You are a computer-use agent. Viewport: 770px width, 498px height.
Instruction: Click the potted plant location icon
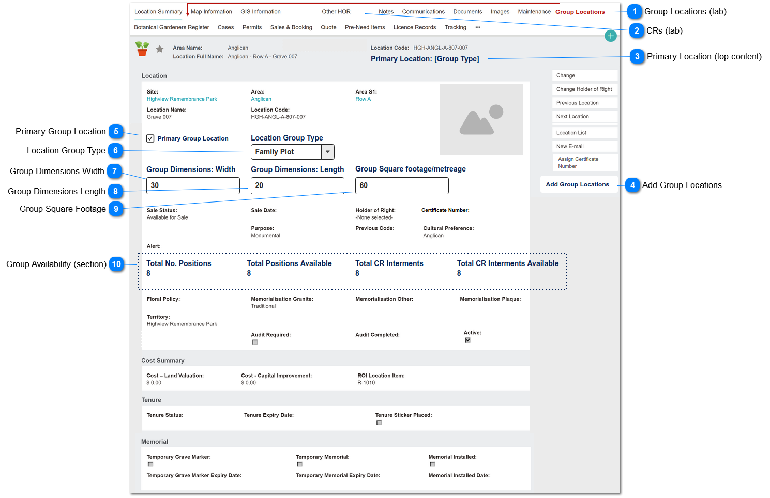(x=142, y=49)
